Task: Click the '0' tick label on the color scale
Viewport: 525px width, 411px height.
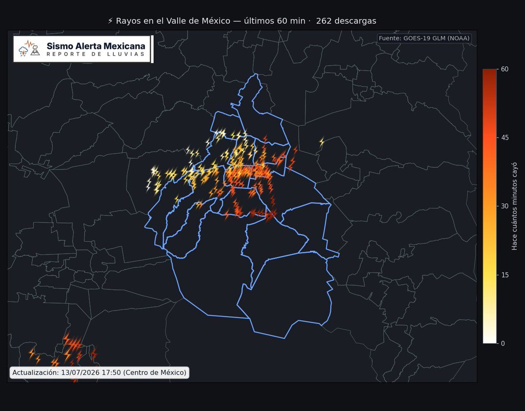Action: coord(503,343)
